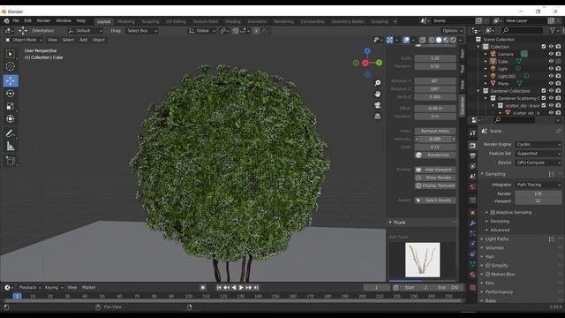
Task: Uncheck the Collection exclude checkbox
Action: pos(544,47)
